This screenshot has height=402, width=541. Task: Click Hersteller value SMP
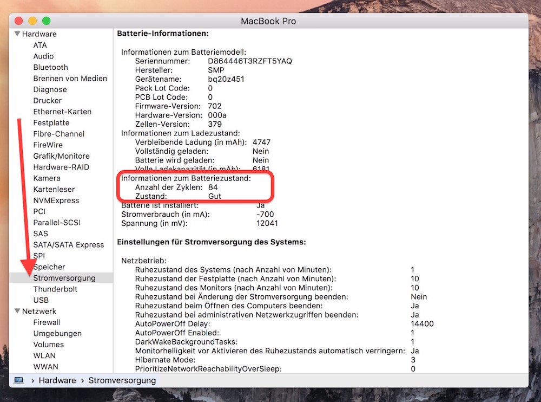pyautogui.click(x=216, y=70)
